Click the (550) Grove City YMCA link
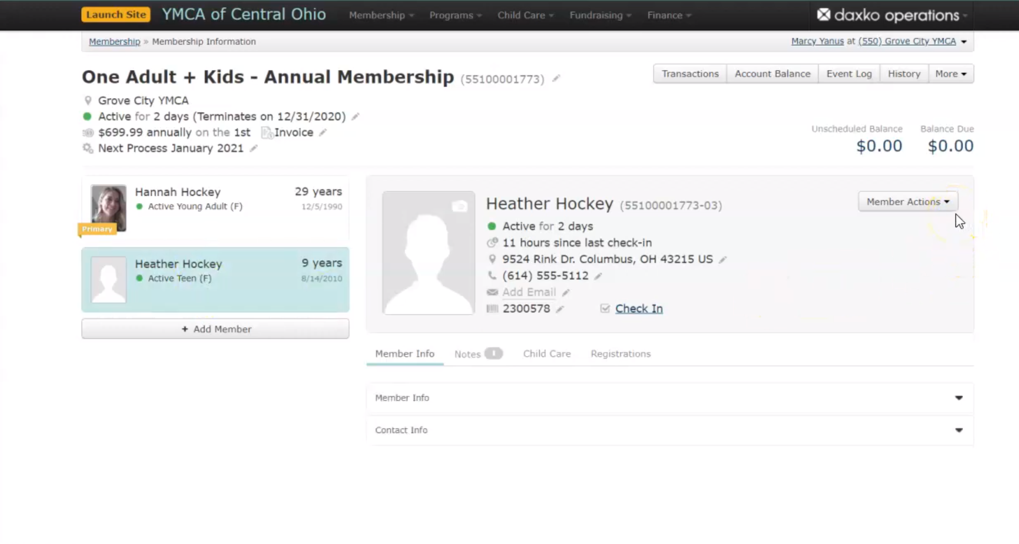1019x544 pixels. point(907,41)
